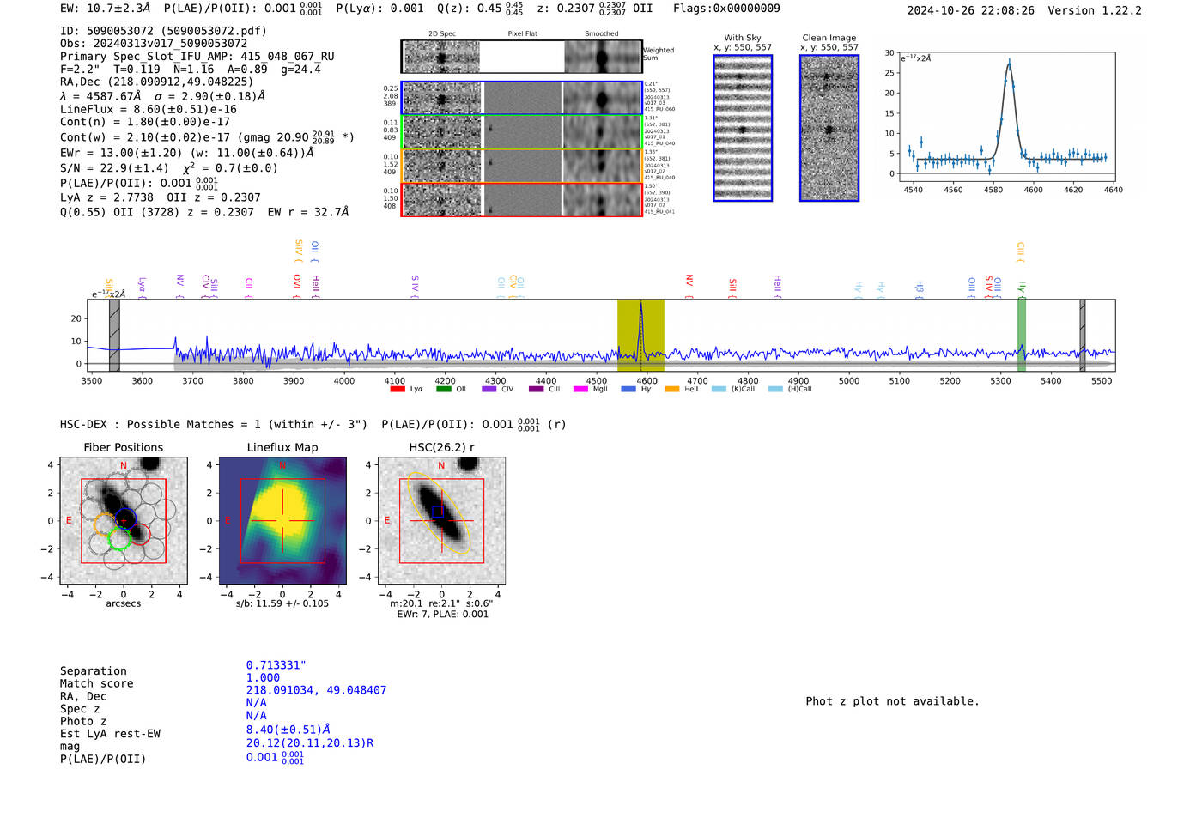1202x818 pixels.
Task: Click the HeII orange legend swatch
Action: click(x=671, y=389)
